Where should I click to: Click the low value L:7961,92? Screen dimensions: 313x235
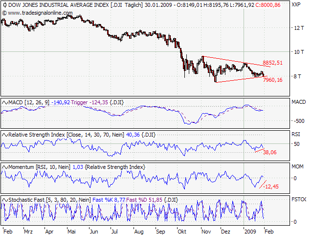[242, 5]
